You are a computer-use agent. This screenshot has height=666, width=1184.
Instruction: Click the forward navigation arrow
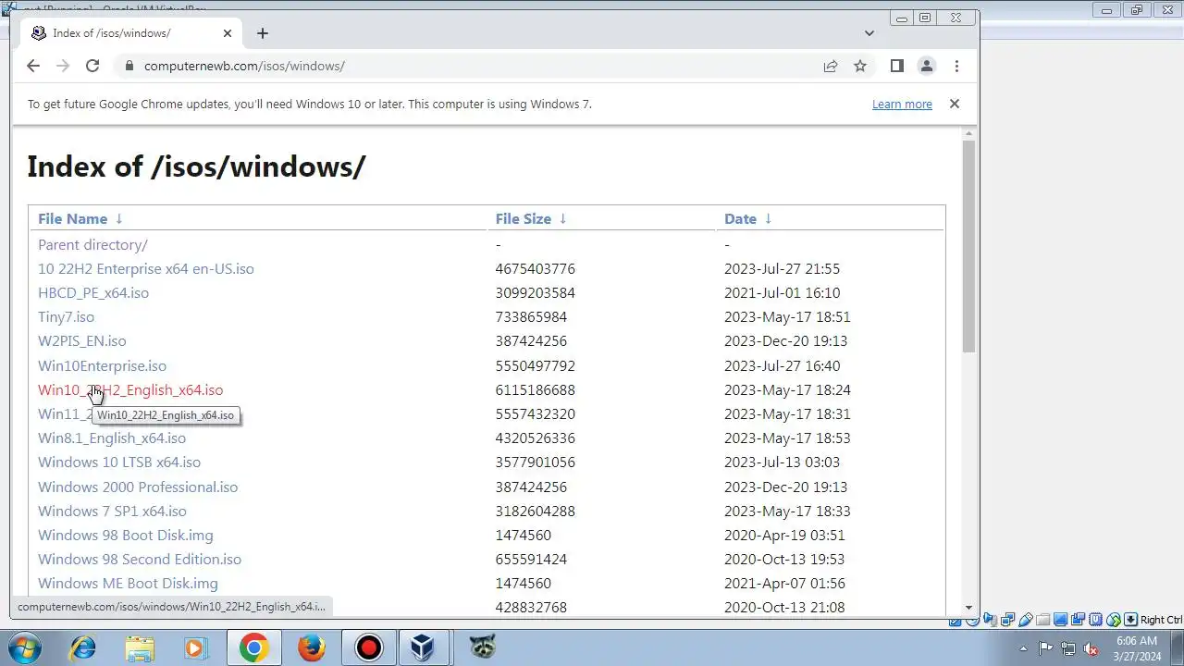[63, 66]
